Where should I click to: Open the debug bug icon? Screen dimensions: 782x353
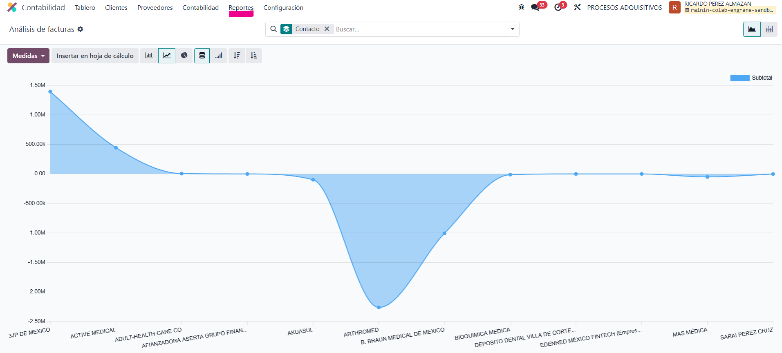[521, 7]
